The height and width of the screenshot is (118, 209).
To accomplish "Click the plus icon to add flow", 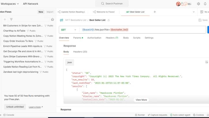I will pos(5,19).
